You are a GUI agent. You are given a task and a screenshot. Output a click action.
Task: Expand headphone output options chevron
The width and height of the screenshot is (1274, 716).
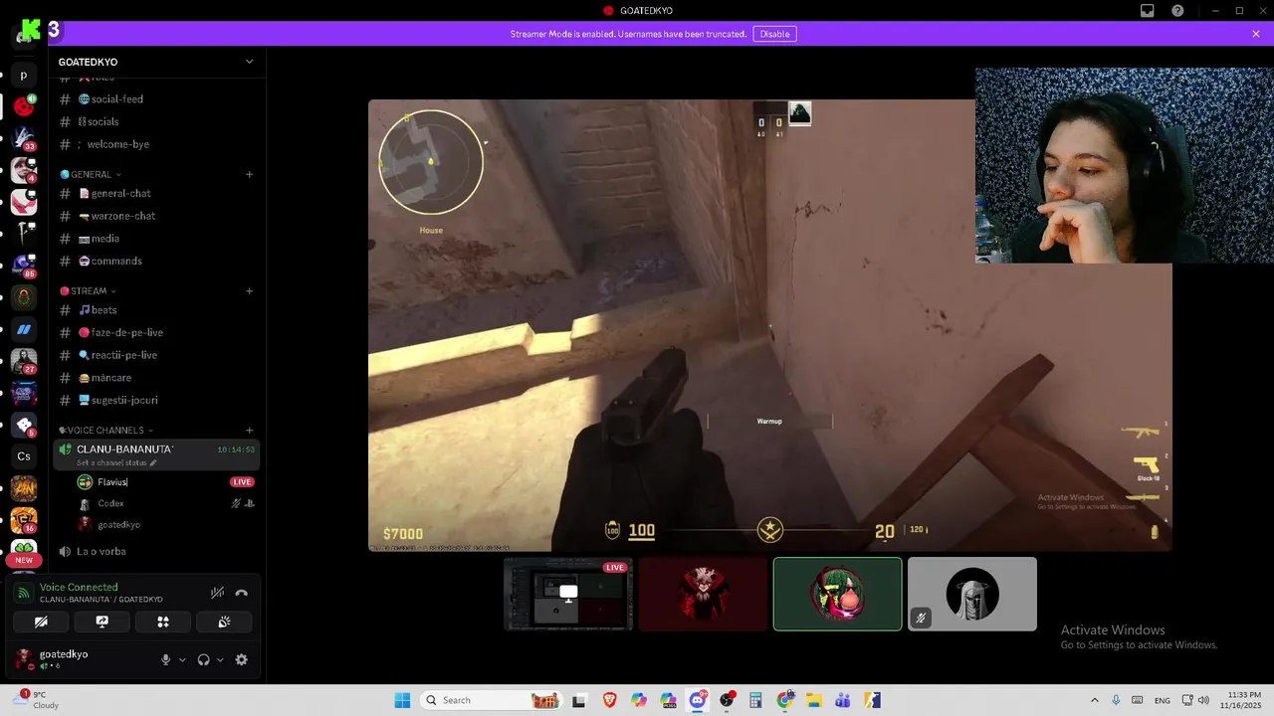(x=220, y=659)
